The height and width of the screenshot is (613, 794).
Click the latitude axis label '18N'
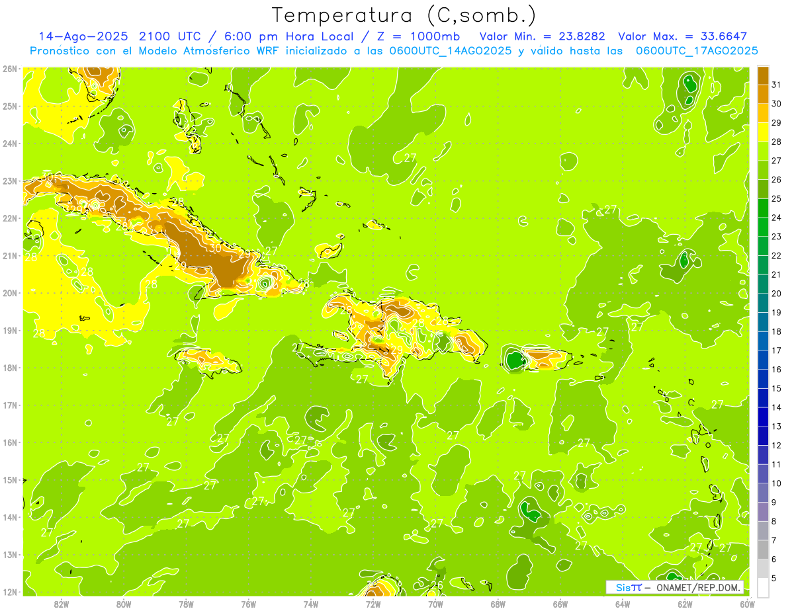[x=10, y=368]
